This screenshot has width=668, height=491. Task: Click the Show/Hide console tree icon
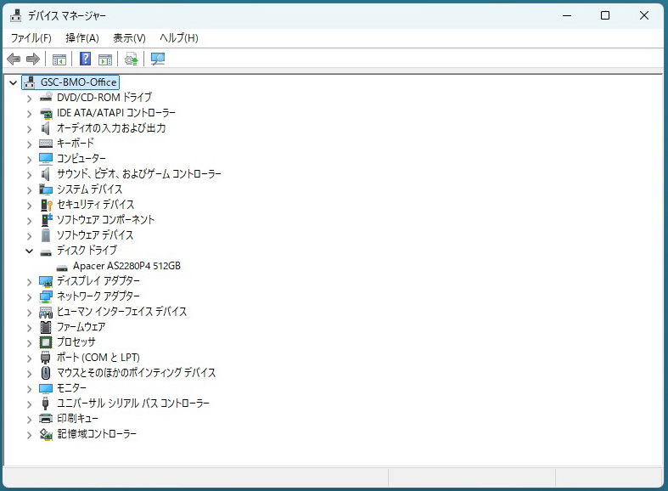(x=59, y=59)
